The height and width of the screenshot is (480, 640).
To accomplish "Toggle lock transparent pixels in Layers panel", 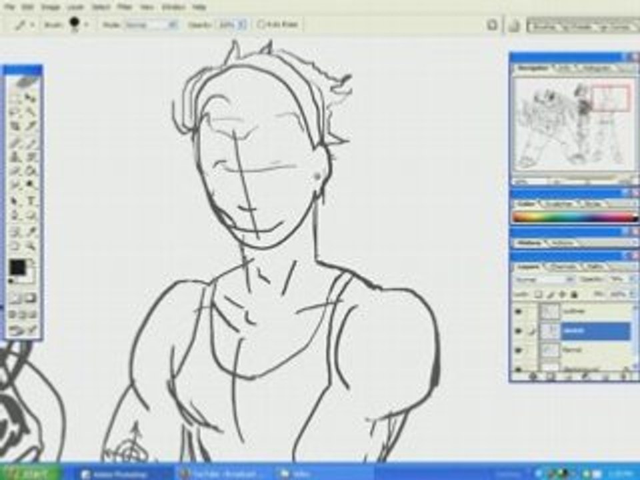I will [539, 294].
